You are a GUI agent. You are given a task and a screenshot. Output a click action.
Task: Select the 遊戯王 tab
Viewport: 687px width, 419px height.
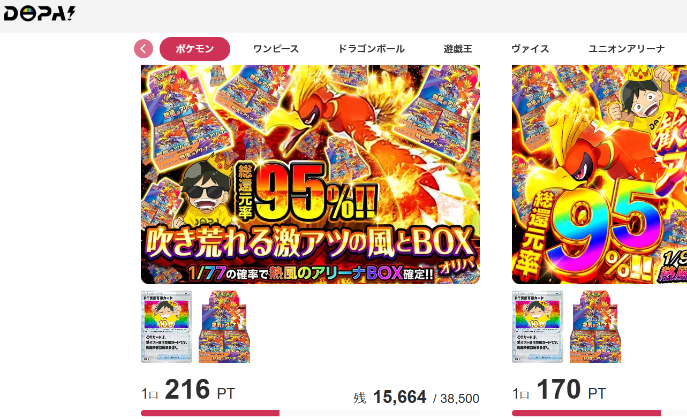pyautogui.click(x=458, y=49)
